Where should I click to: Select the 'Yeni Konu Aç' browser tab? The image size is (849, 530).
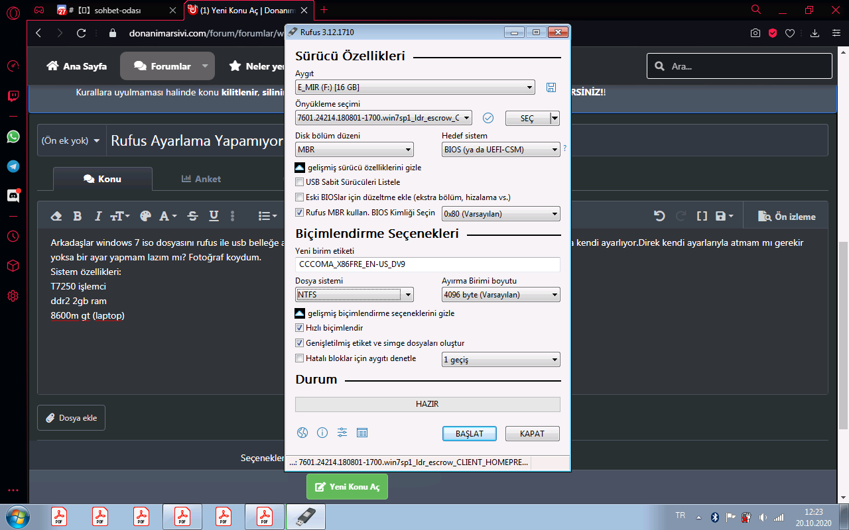248,10
